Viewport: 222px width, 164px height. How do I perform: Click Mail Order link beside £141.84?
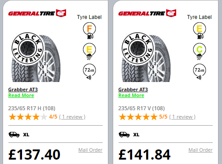click(200, 150)
